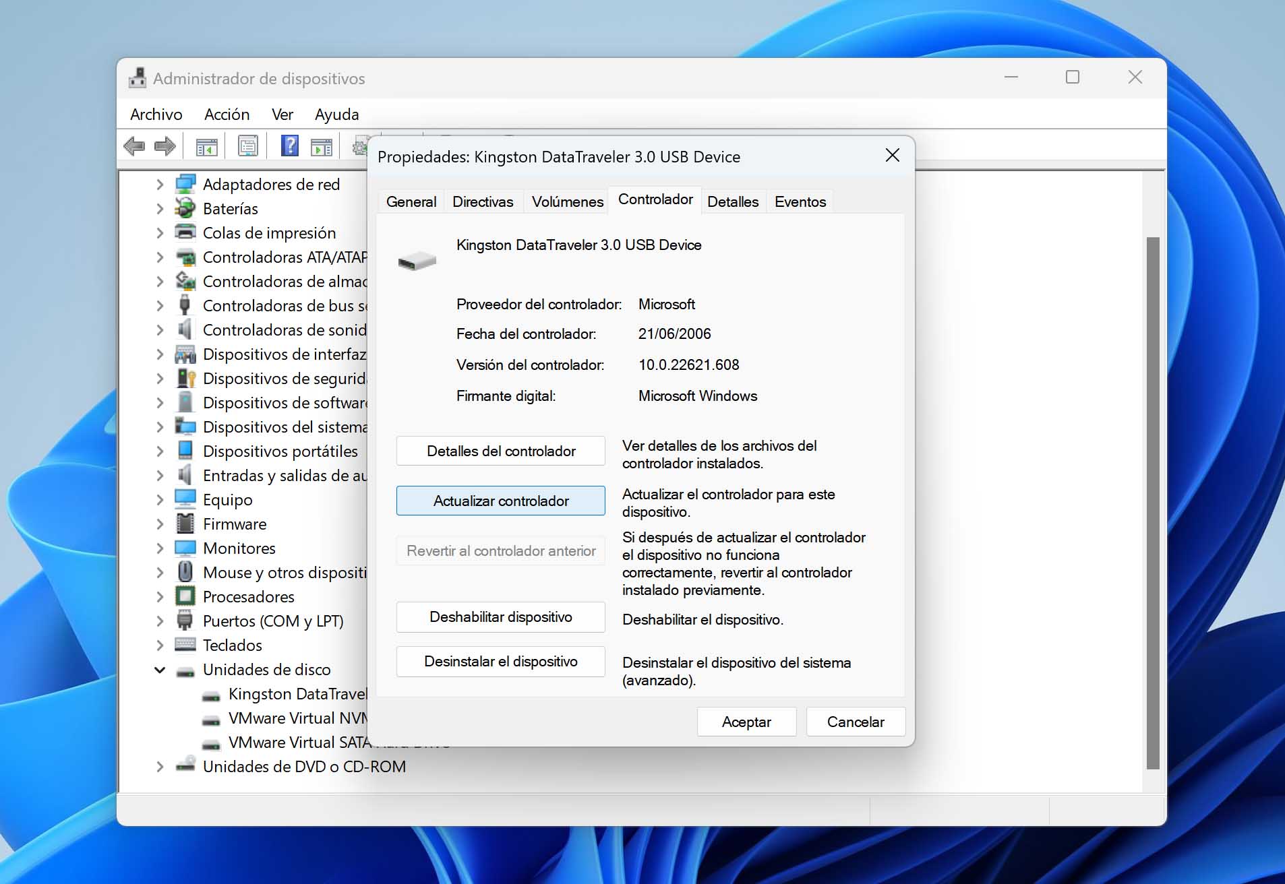The width and height of the screenshot is (1285, 884).
Task: Confirm with the Aceptar button
Action: (x=746, y=722)
